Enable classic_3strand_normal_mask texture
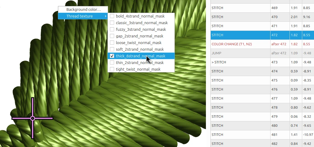Image resolution: width=314 pixels, height=147 pixels. pos(141,23)
